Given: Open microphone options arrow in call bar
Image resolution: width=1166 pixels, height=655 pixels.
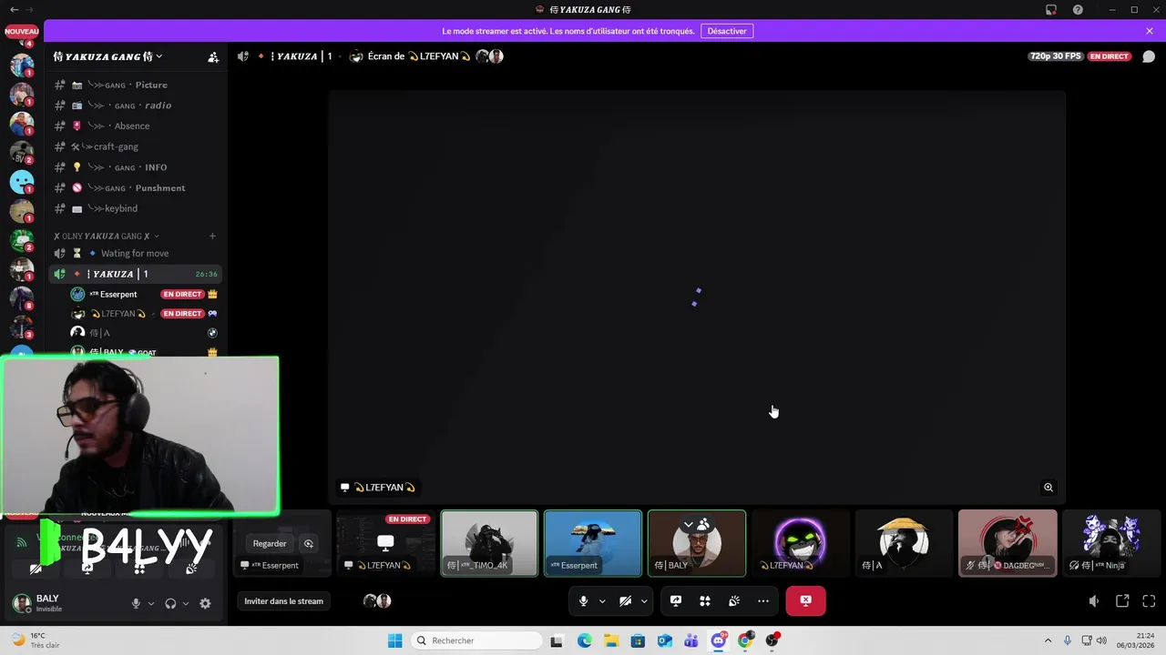Looking at the screenshot, I should pos(602,601).
